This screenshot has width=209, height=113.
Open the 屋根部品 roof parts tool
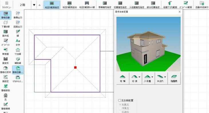[6, 88]
